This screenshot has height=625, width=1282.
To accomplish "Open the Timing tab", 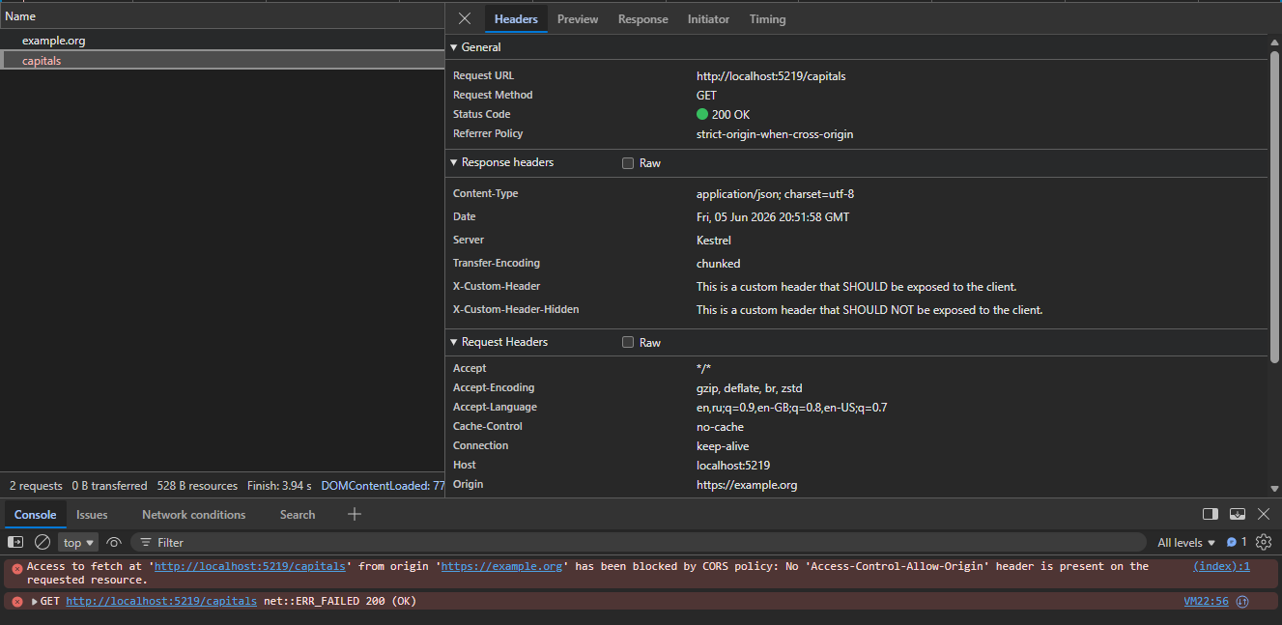I will [767, 18].
